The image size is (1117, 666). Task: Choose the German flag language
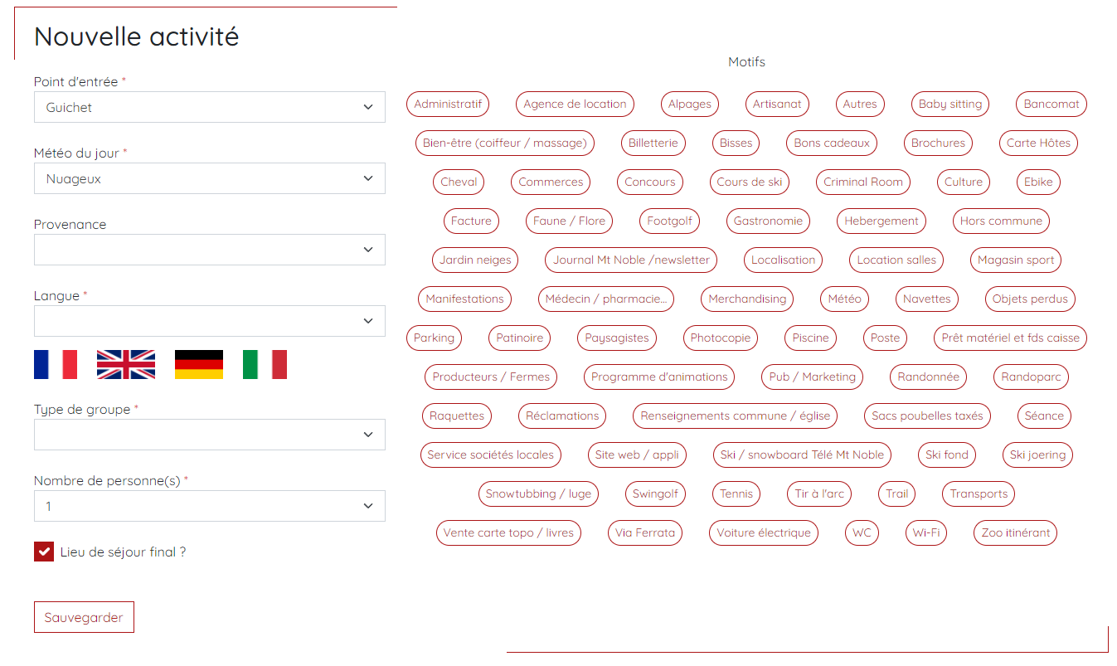pos(198,363)
